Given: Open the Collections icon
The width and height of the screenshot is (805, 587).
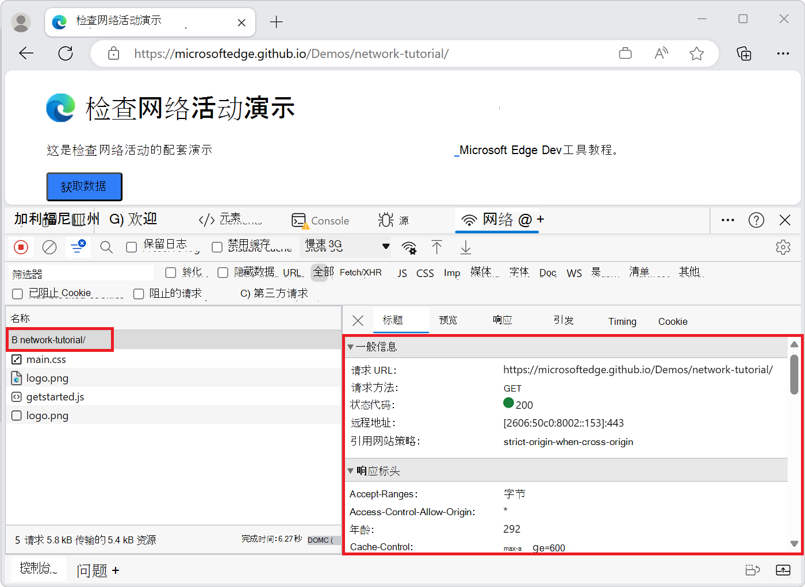Looking at the screenshot, I should [x=744, y=53].
